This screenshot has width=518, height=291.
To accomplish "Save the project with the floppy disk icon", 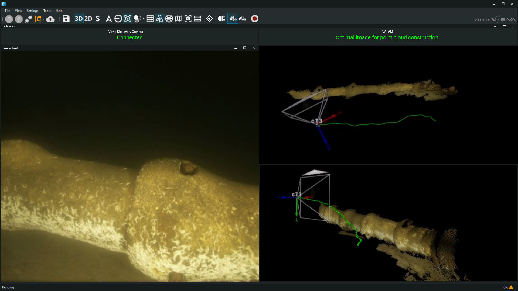I will pyautogui.click(x=66, y=19).
